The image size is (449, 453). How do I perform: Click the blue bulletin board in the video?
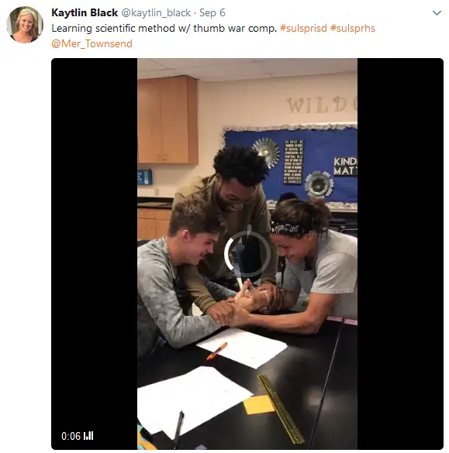[x=291, y=165]
